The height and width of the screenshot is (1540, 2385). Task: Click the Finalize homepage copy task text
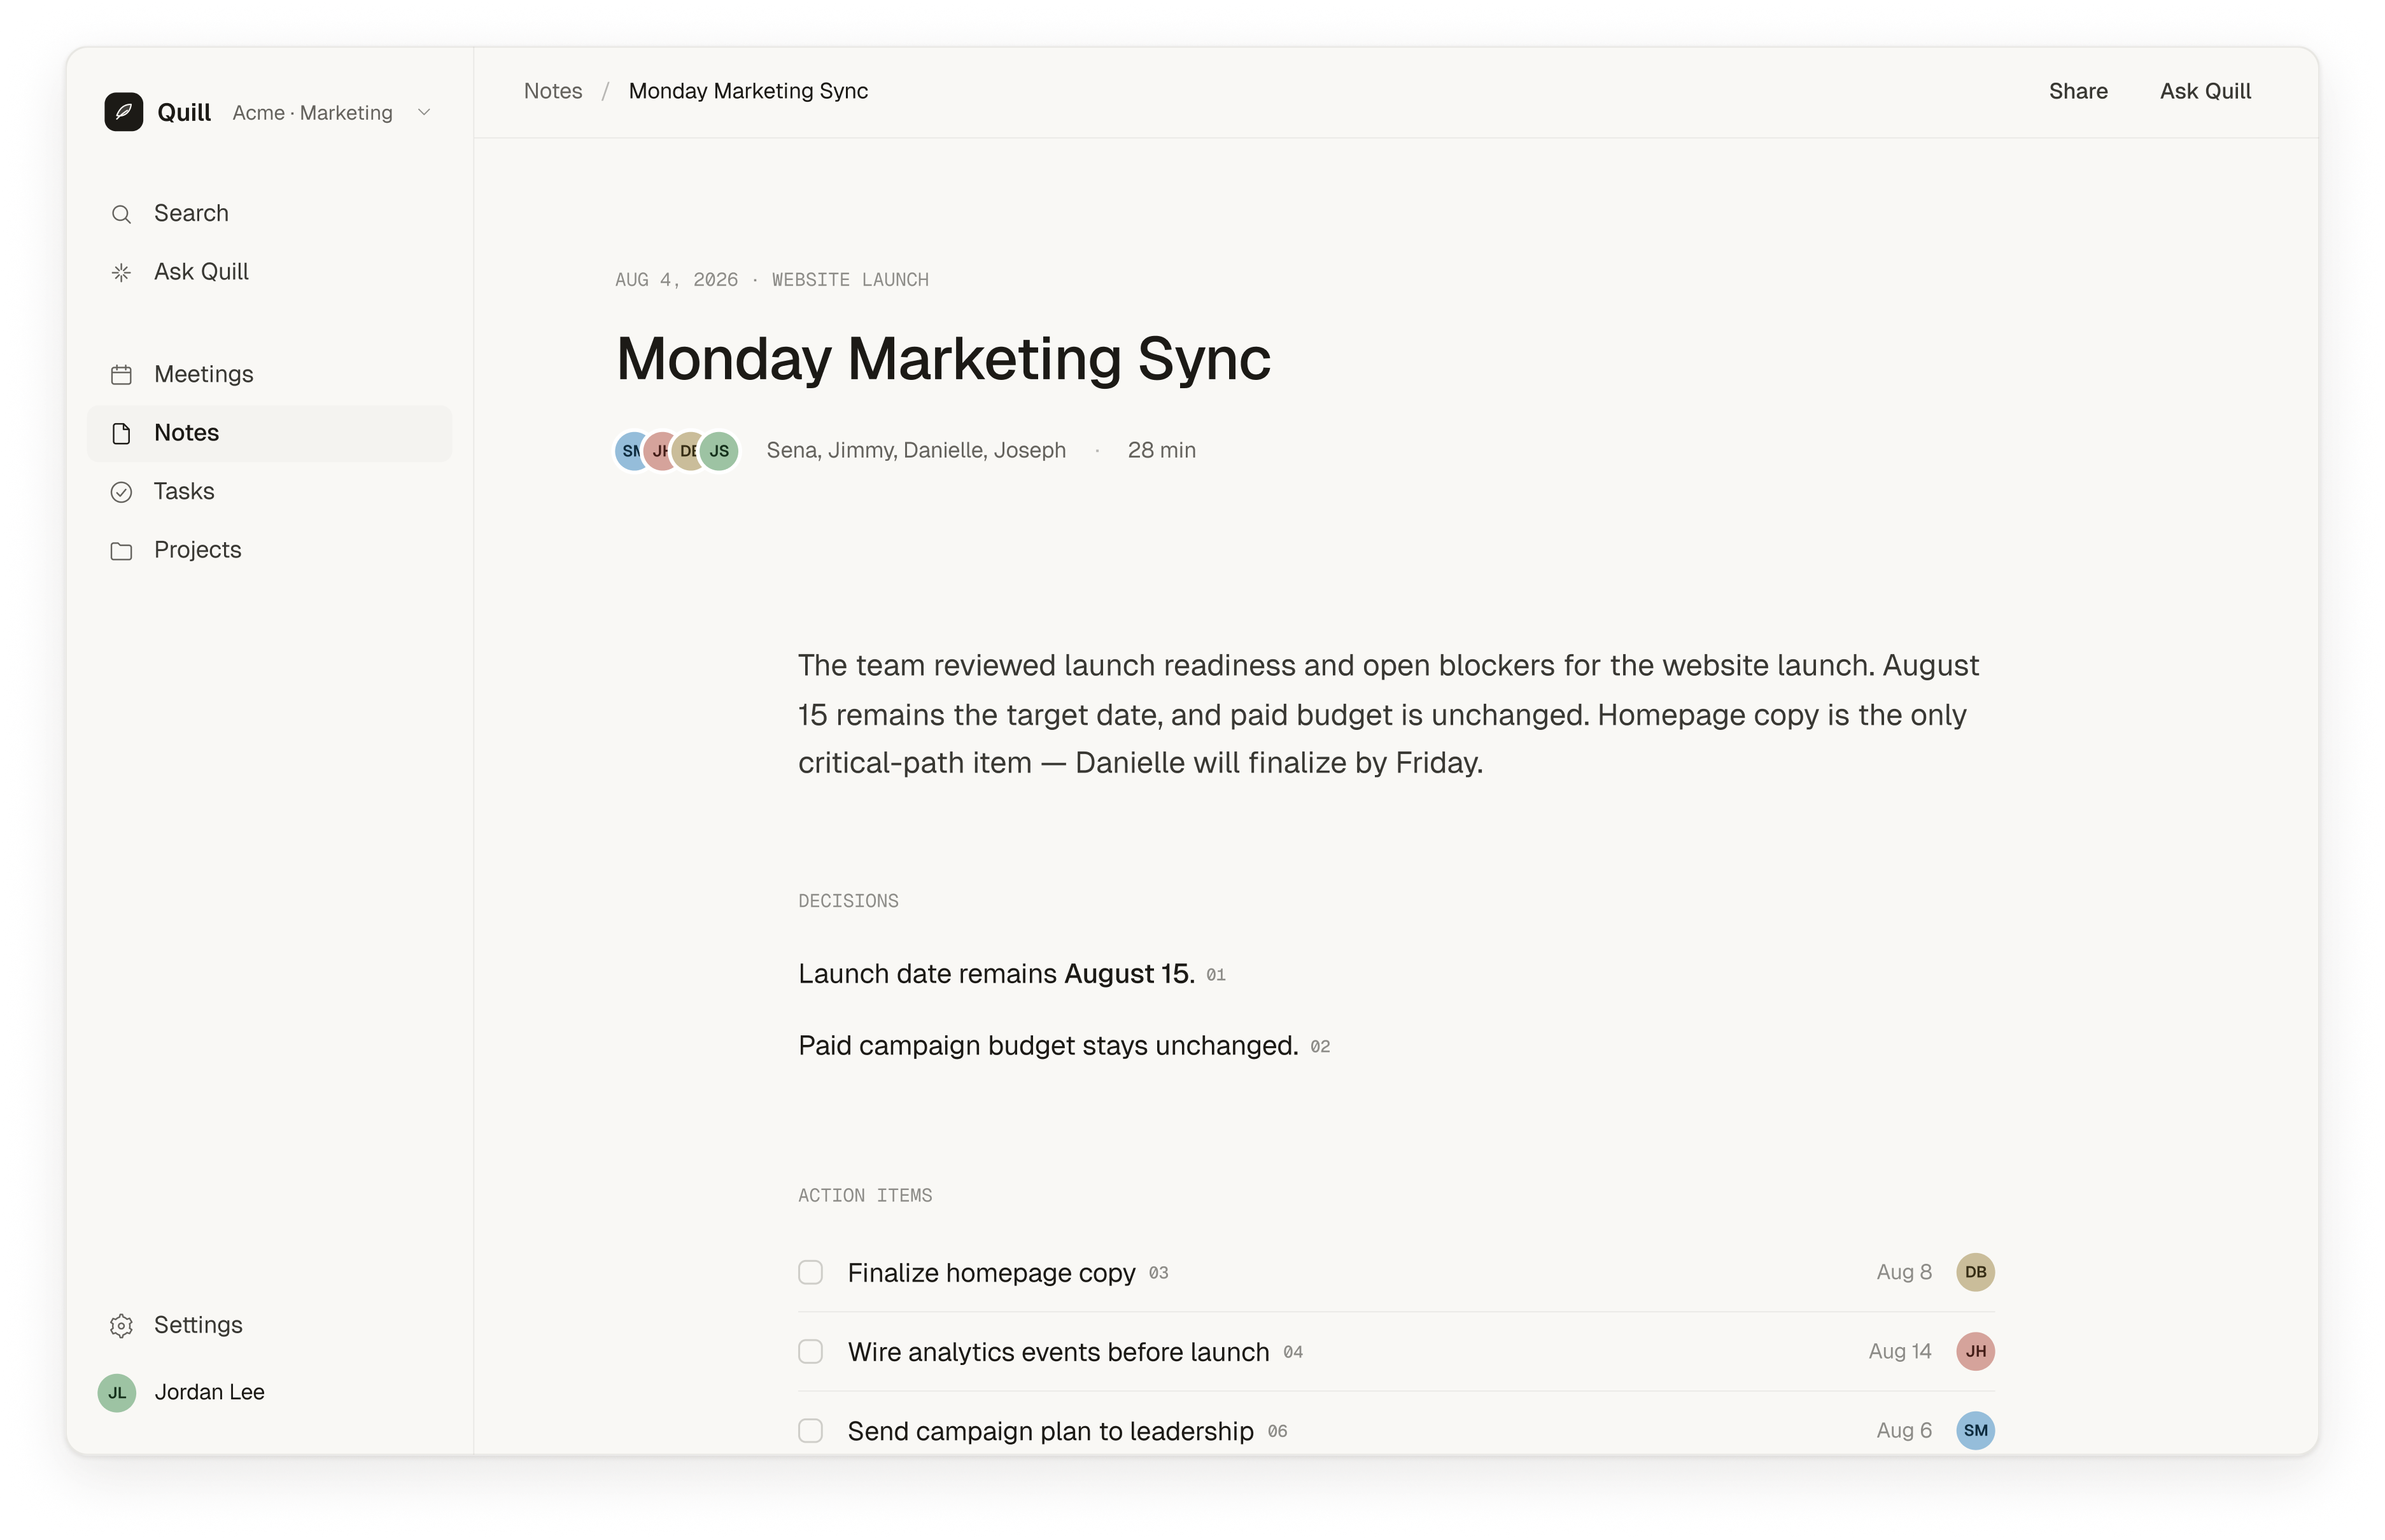point(991,1273)
